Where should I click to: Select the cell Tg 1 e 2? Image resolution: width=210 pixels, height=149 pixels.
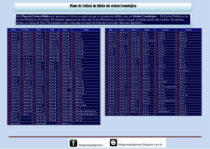click(166, 71)
